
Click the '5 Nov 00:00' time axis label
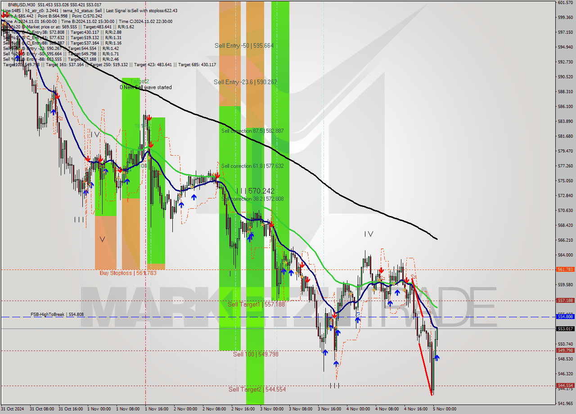pyautogui.click(x=445, y=409)
